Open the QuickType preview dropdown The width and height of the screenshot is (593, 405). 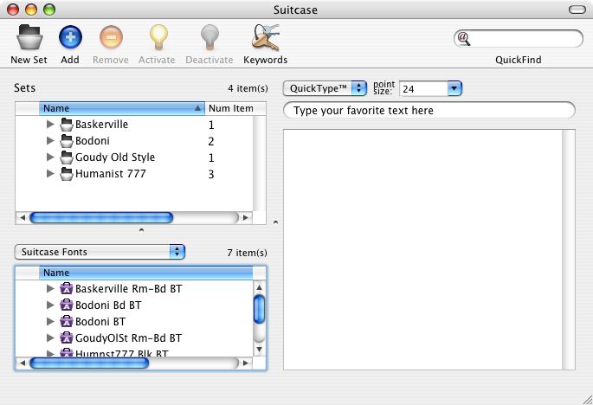325,88
